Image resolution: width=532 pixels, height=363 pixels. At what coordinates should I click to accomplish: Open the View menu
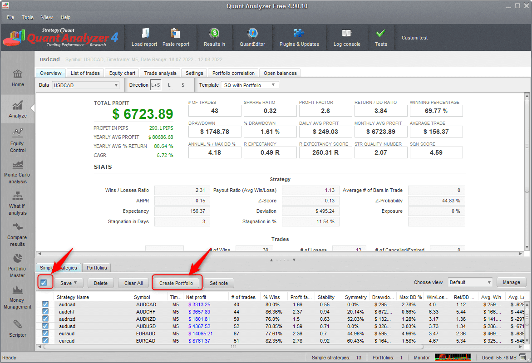click(47, 17)
